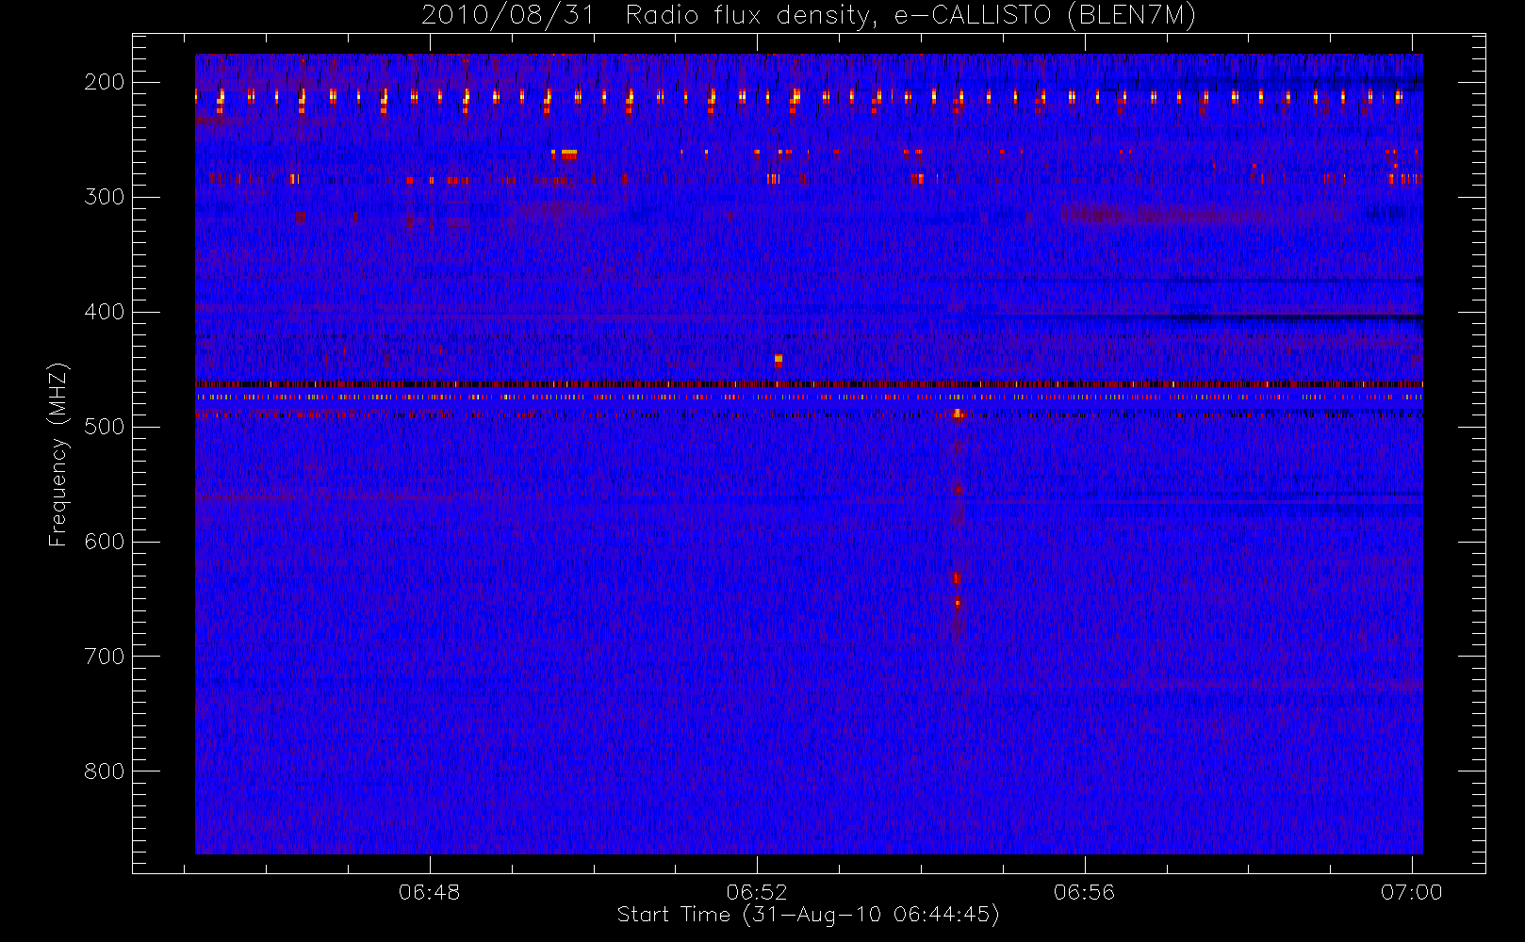Click the 800 frequency tick label
1525x942 pixels.
tap(104, 771)
